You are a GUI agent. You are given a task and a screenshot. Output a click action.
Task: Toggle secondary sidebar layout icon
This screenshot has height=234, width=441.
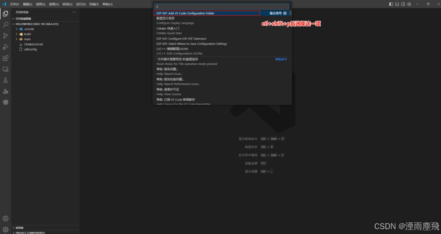pyautogui.click(x=403, y=4)
